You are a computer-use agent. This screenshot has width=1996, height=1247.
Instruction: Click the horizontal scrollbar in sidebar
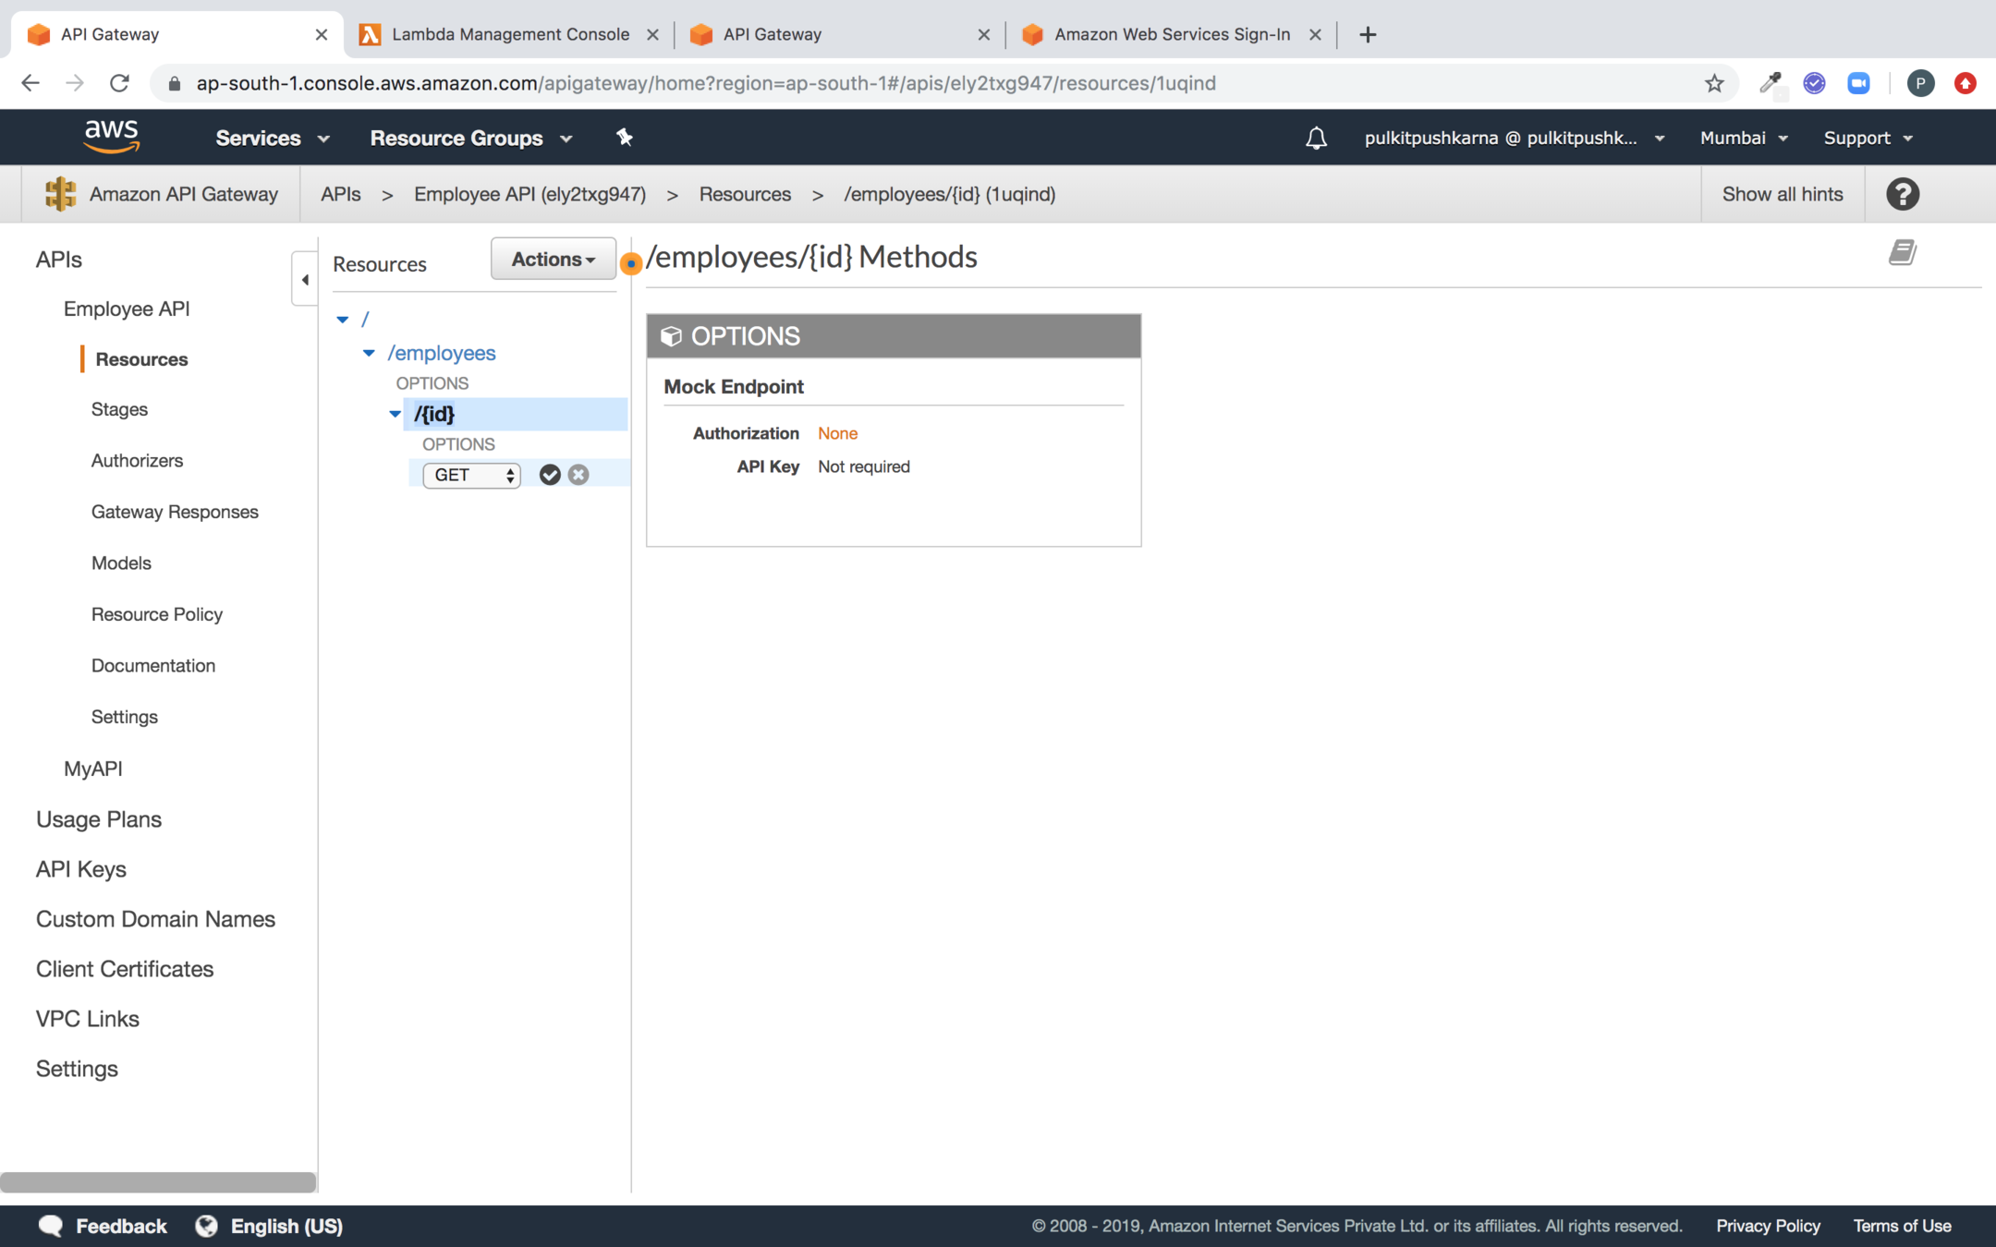158,1181
